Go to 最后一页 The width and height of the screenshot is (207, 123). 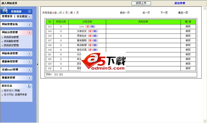coord(183,13)
